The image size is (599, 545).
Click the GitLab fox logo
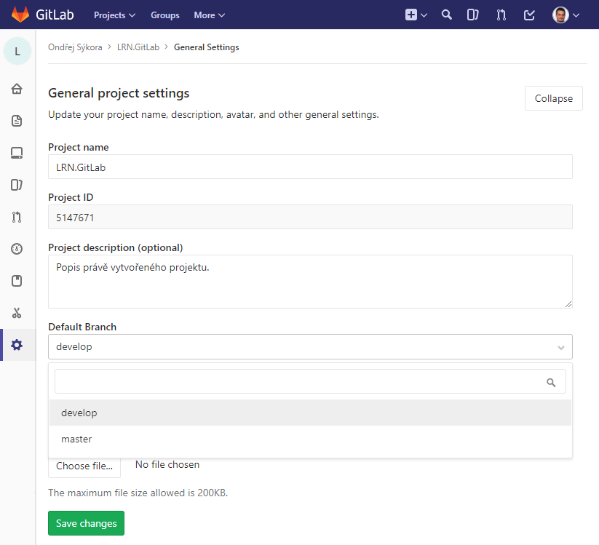tap(20, 15)
